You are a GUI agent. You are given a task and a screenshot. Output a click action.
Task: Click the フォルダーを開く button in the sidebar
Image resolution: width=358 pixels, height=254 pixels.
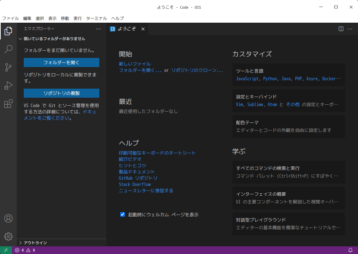click(62, 62)
